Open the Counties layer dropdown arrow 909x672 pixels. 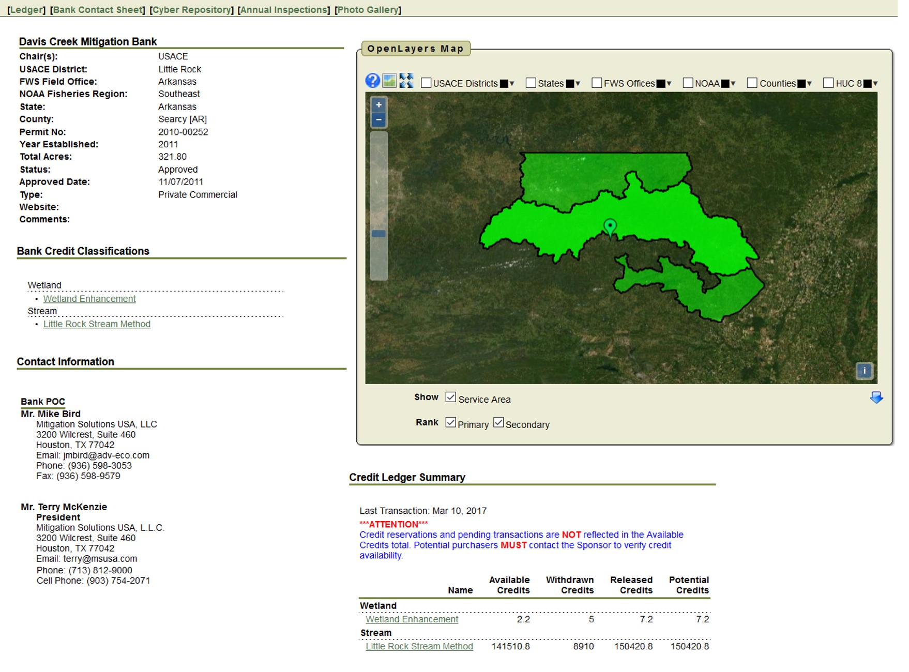pyautogui.click(x=810, y=84)
